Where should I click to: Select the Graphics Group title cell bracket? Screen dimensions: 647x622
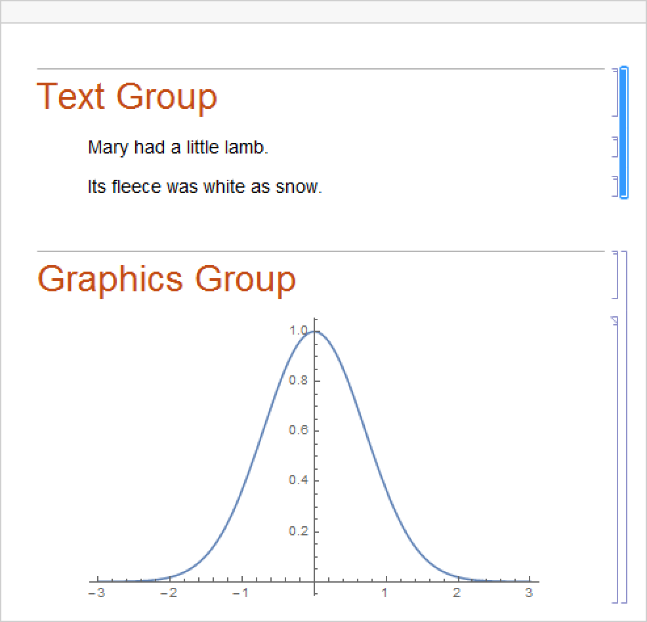point(616,274)
